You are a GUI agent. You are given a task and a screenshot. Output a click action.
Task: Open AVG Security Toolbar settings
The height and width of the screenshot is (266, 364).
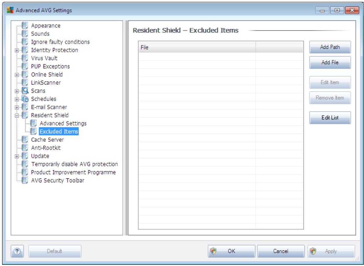tap(57, 180)
